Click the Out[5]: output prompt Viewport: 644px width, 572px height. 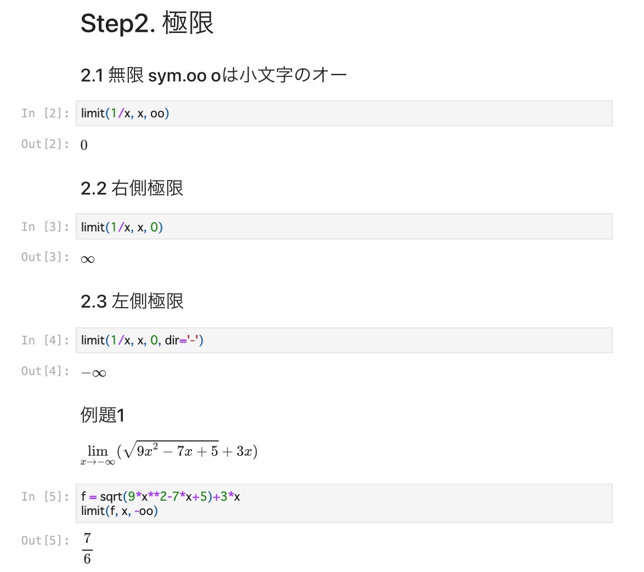(45, 540)
